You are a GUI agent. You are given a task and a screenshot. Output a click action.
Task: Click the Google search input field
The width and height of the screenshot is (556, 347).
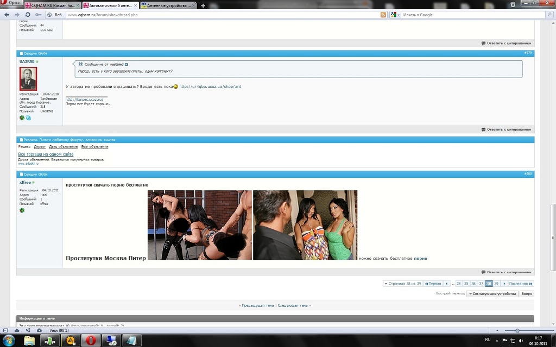pyautogui.click(x=473, y=15)
